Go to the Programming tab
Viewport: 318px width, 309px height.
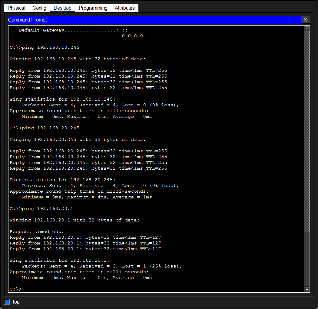93,8
